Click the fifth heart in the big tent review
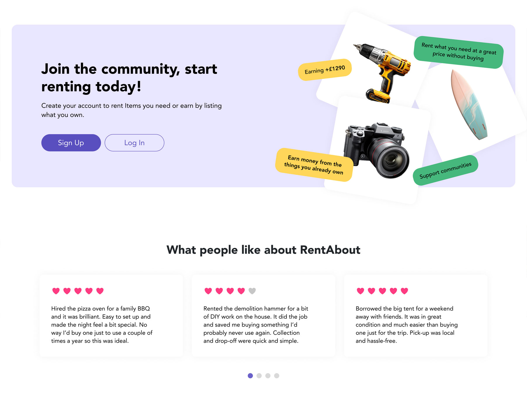527x395 pixels. click(x=404, y=291)
